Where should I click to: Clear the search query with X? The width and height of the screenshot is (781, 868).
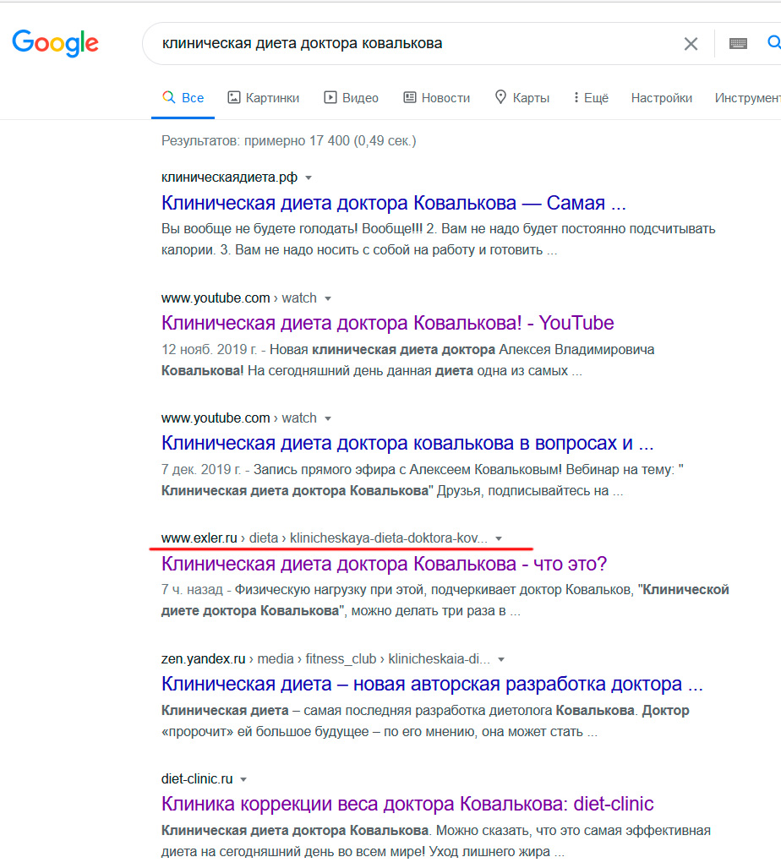click(691, 44)
